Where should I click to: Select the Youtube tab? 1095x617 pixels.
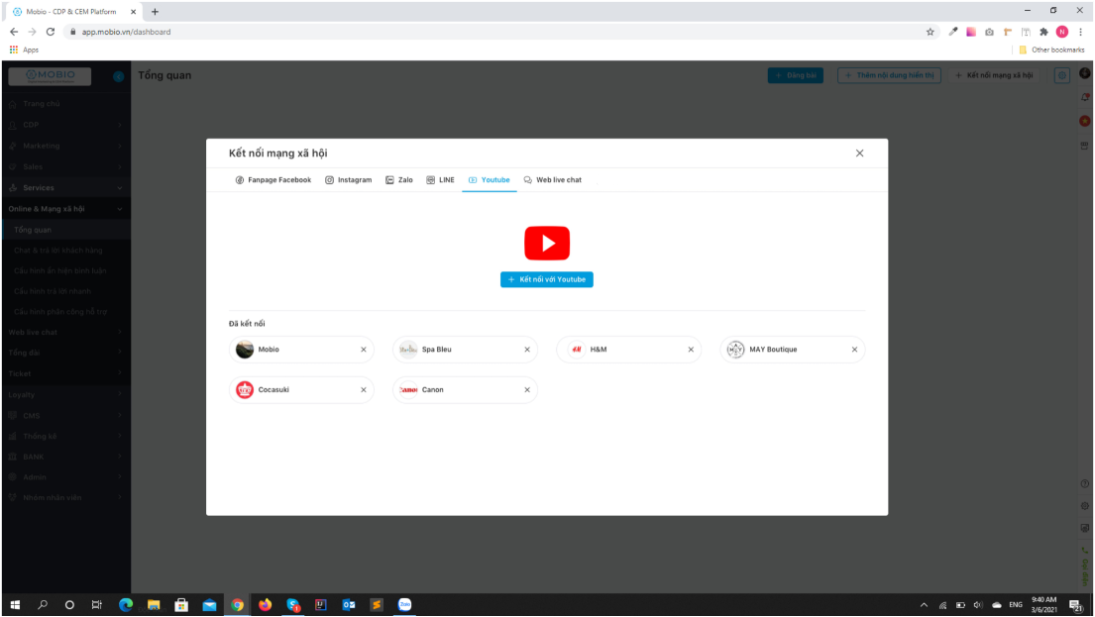coord(489,180)
